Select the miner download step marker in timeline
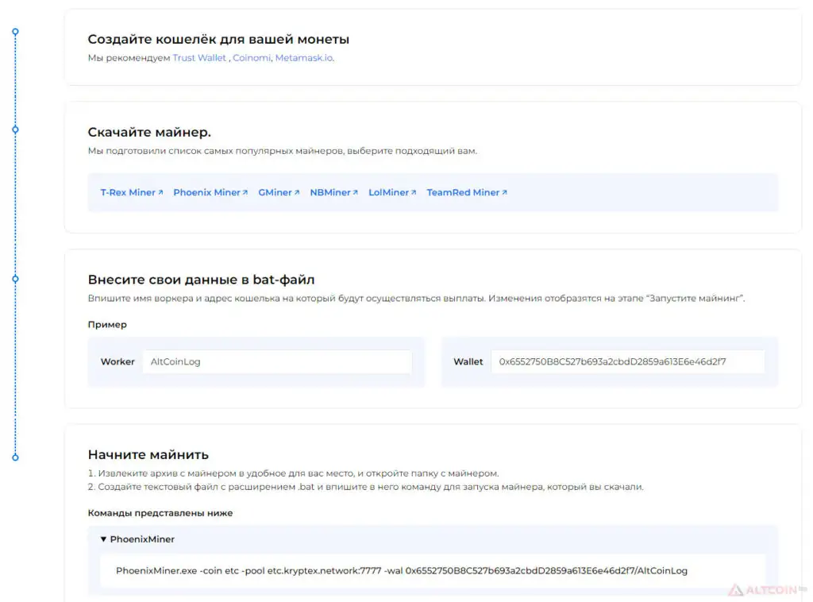This screenshot has height=602, width=813. point(16,129)
